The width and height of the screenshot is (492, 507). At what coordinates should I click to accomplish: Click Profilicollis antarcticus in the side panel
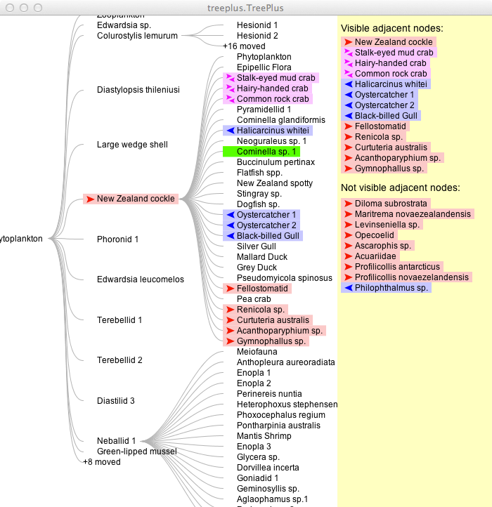pos(397,267)
